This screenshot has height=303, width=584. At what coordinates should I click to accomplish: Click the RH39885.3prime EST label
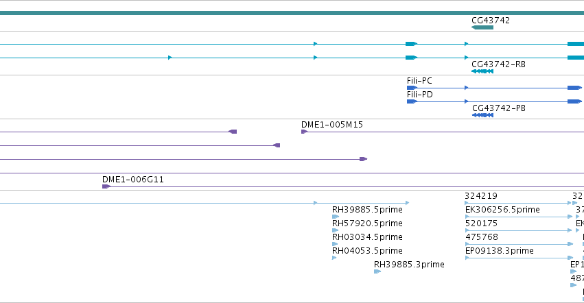point(409,265)
